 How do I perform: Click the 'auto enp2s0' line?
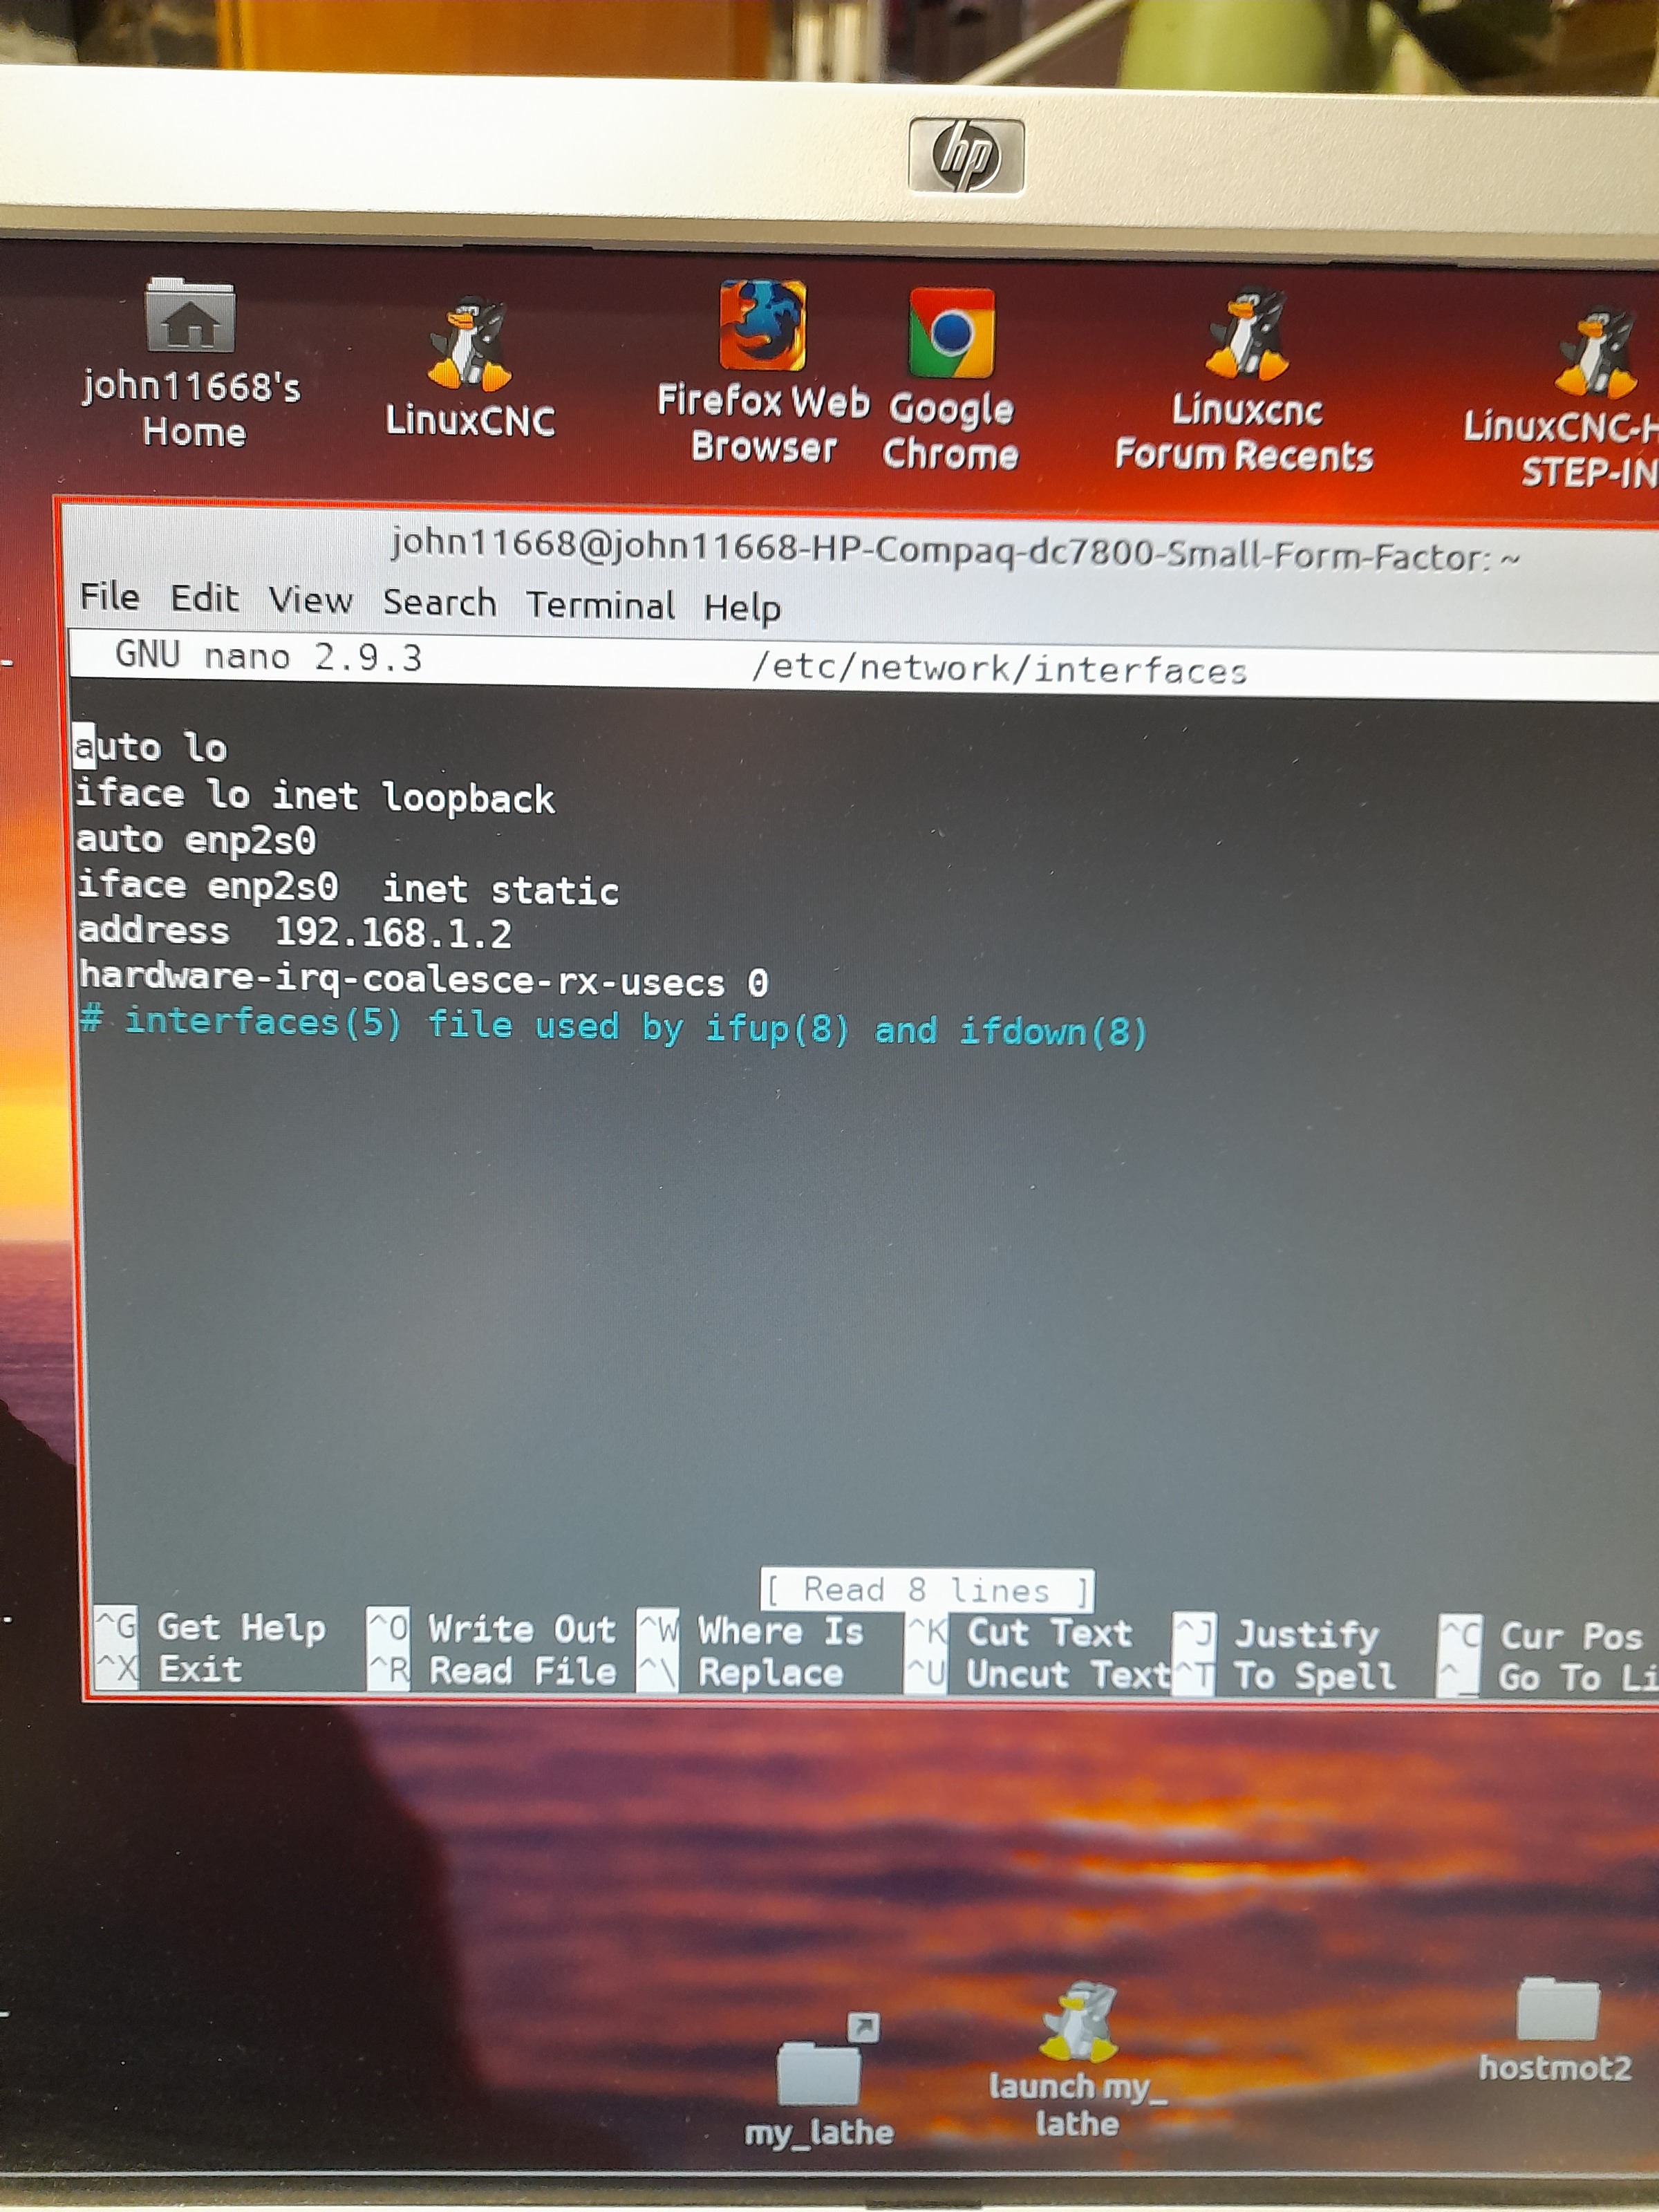tap(196, 839)
